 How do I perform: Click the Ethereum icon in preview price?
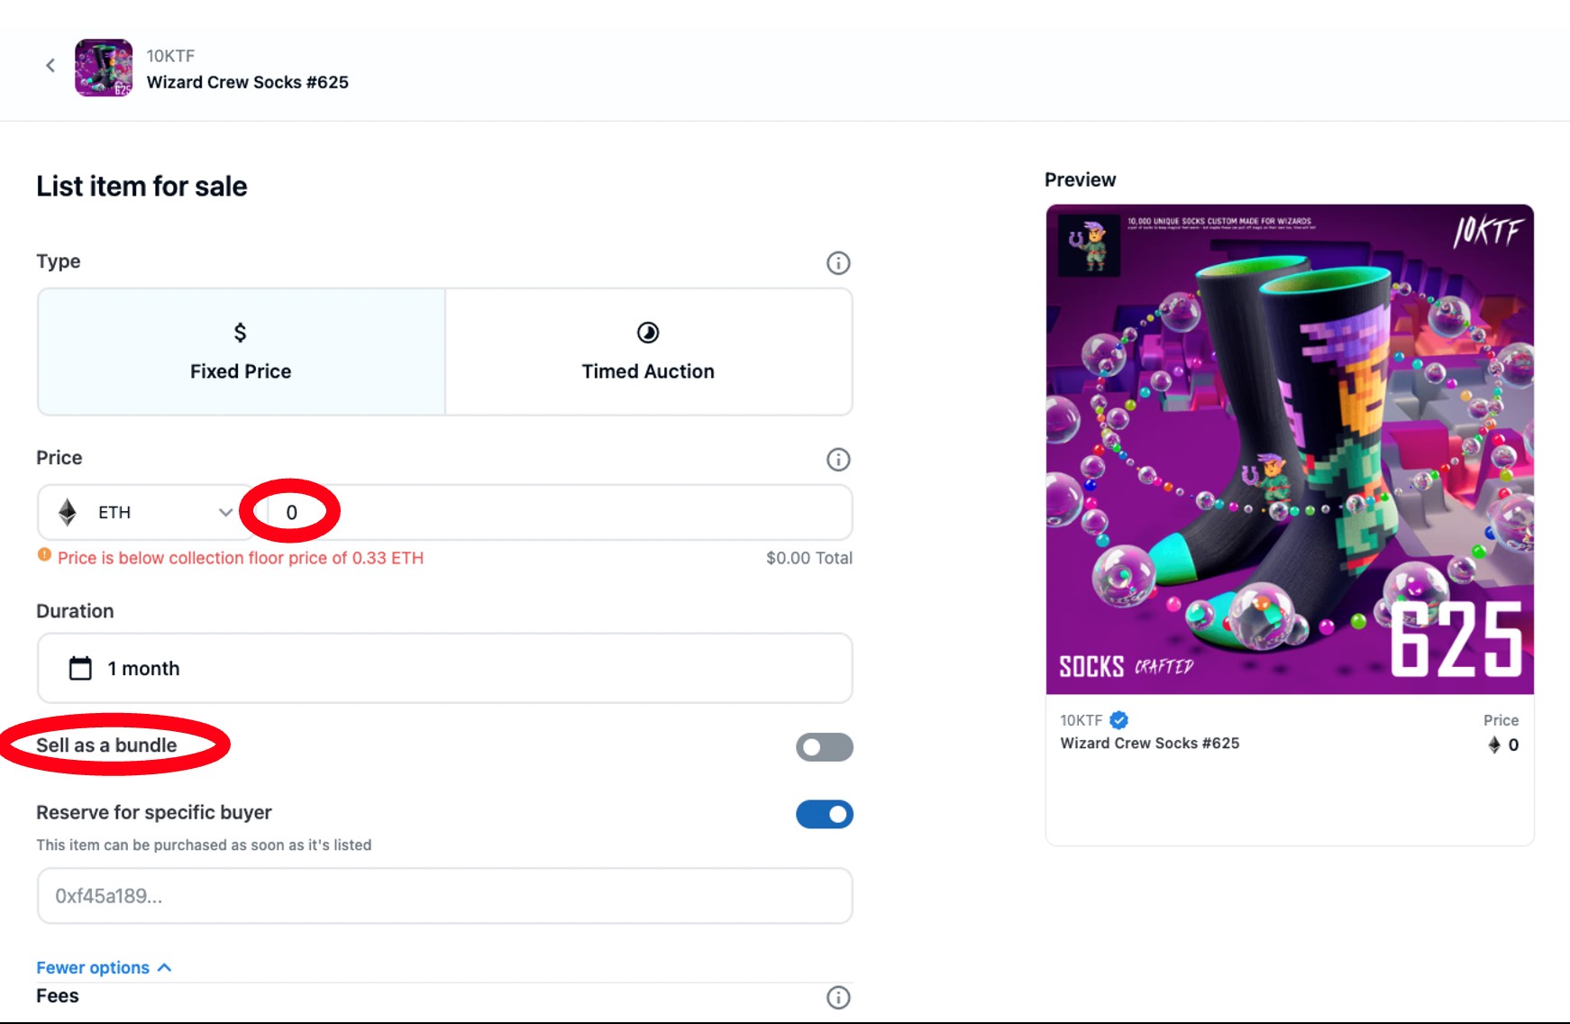1494,745
